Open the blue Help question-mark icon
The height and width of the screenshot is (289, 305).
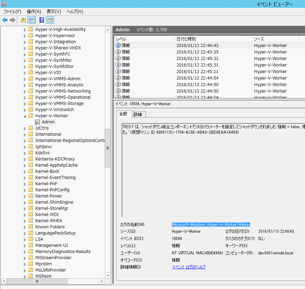(x=42, y=20)
